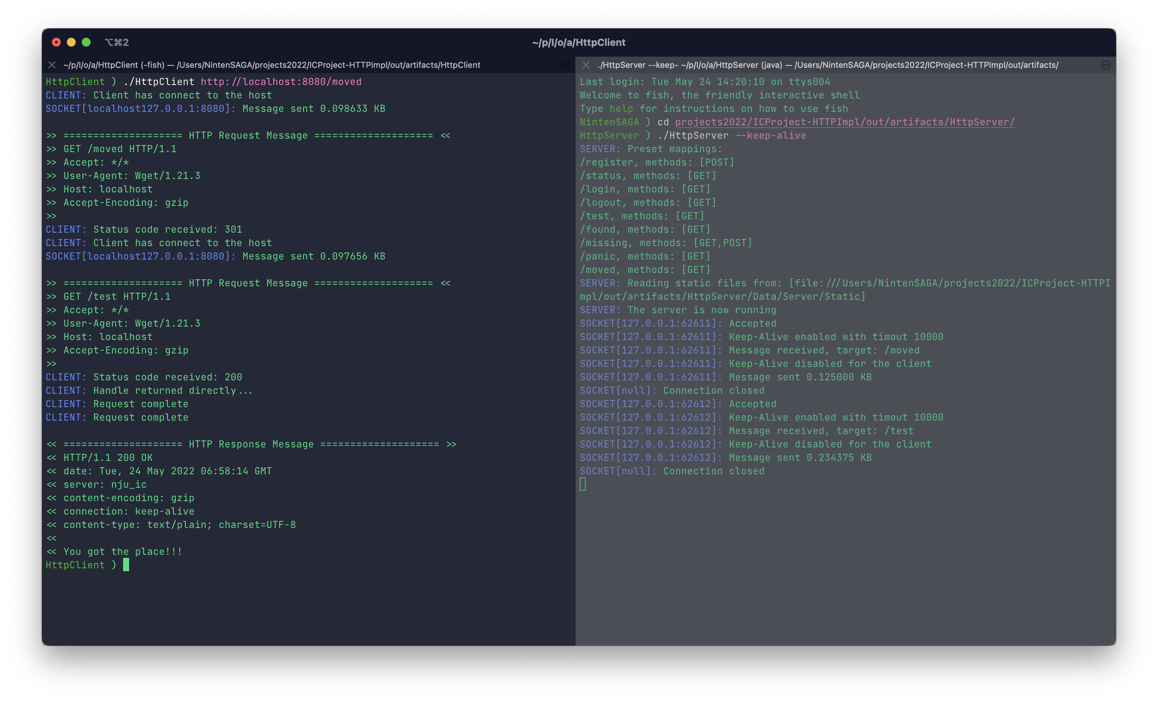Place cursor at HttpClient prompt block cursor
The height and width of the screenshot is (701, 1158).
pos(126,565)
